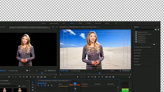Toggle nest-sequence insert mode in timeline

[x=38, y=85]
